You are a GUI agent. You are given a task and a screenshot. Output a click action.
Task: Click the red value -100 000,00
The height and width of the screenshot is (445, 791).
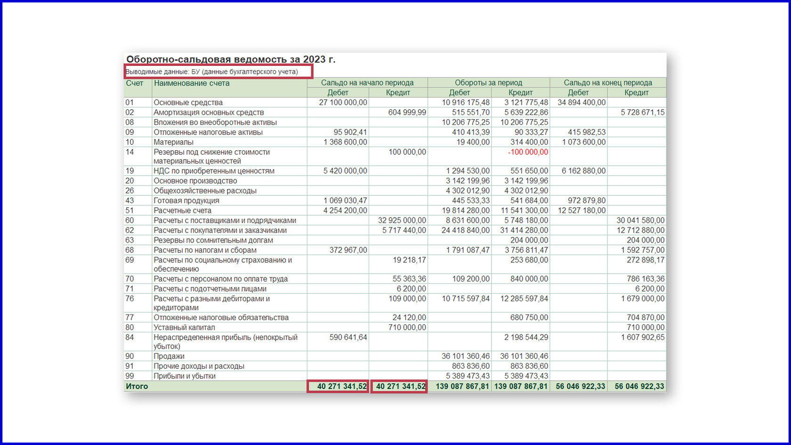point(528,152)
